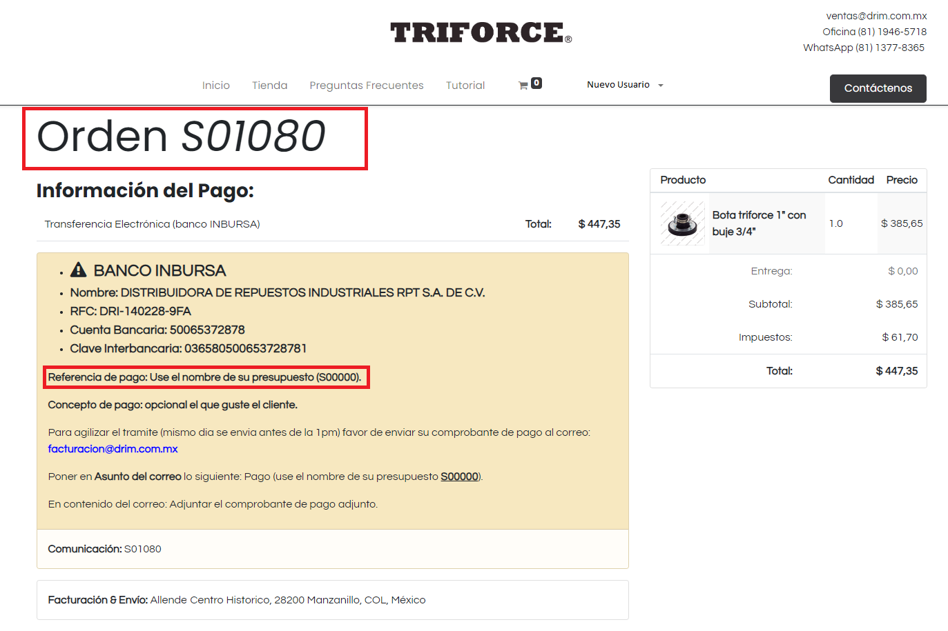Go to Inicio page

[x=216, y=86]
